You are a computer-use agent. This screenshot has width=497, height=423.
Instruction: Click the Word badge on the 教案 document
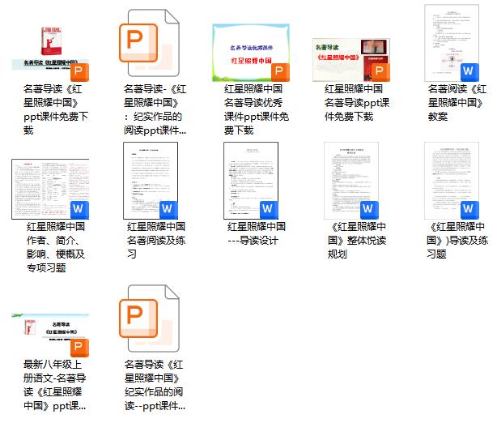[x=468, y=71]
